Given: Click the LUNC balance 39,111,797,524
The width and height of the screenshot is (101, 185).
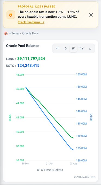Looking at the screenshot, I should [31, 59].
